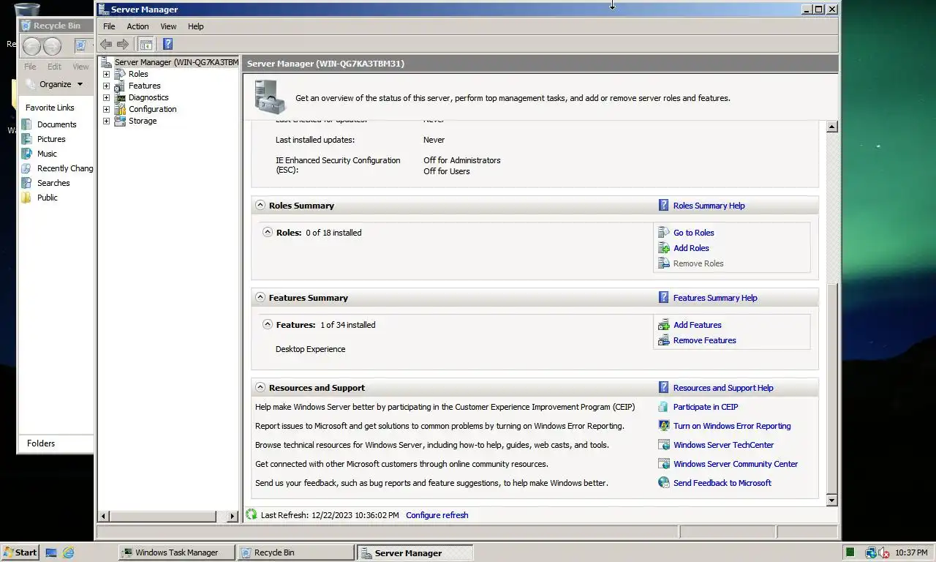Click the 10:37 PM taskbar clock

click(x=911, y=552)
